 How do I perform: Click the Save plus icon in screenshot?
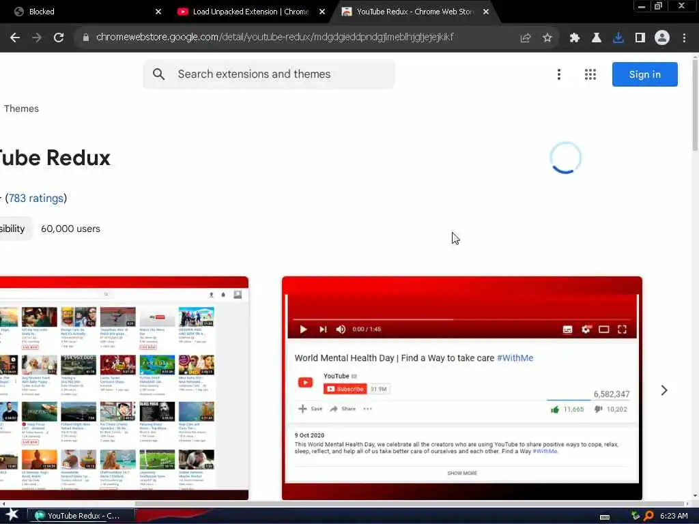click(302, 409)
